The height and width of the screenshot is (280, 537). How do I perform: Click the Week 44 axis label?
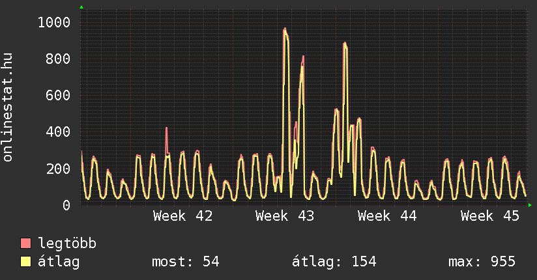click(387, 216)
